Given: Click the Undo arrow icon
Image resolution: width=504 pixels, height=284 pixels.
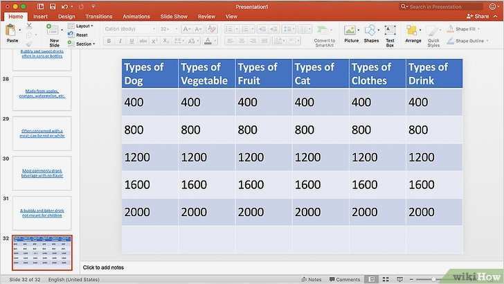Looking at the screenshot, I should [x=64, y=6].
